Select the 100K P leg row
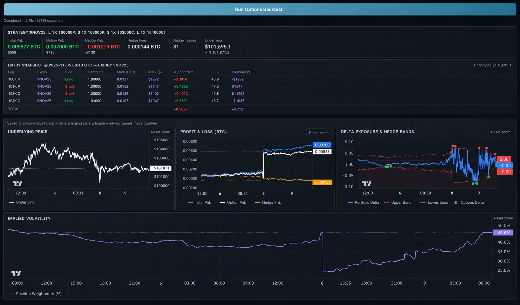Viewport: 520px width, 305px height. click(x=260, y=79)
